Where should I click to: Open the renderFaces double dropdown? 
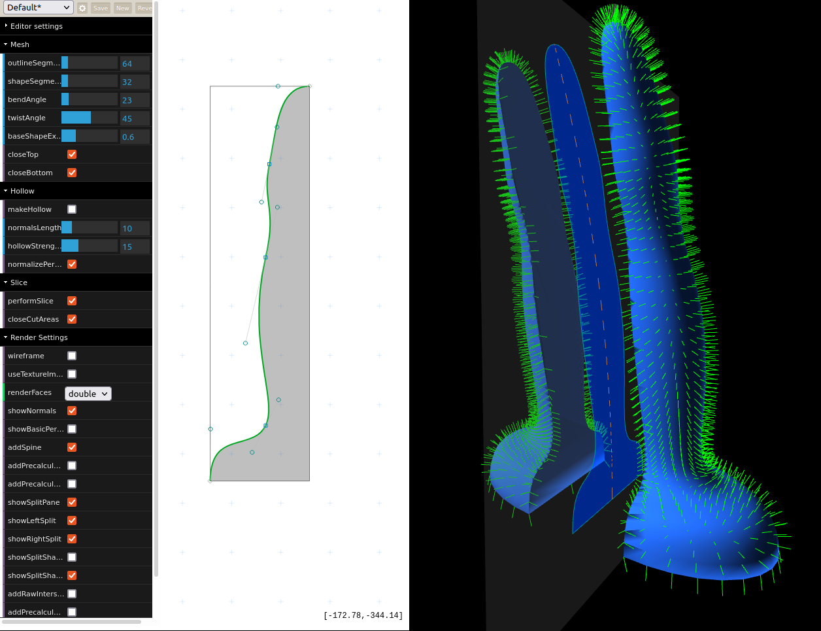point(88,394)
